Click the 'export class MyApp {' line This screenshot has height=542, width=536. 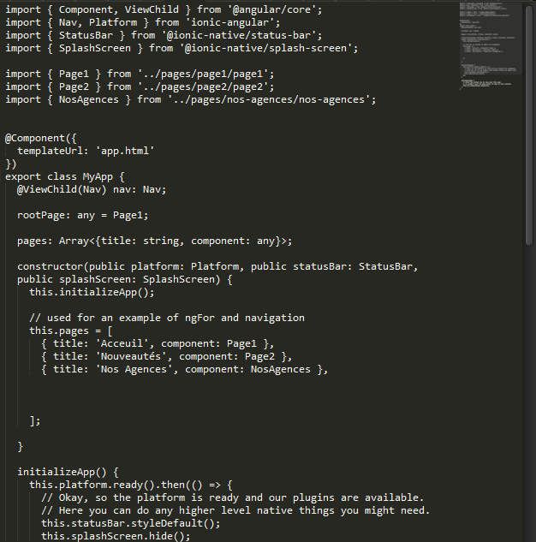tap(64, 176)
